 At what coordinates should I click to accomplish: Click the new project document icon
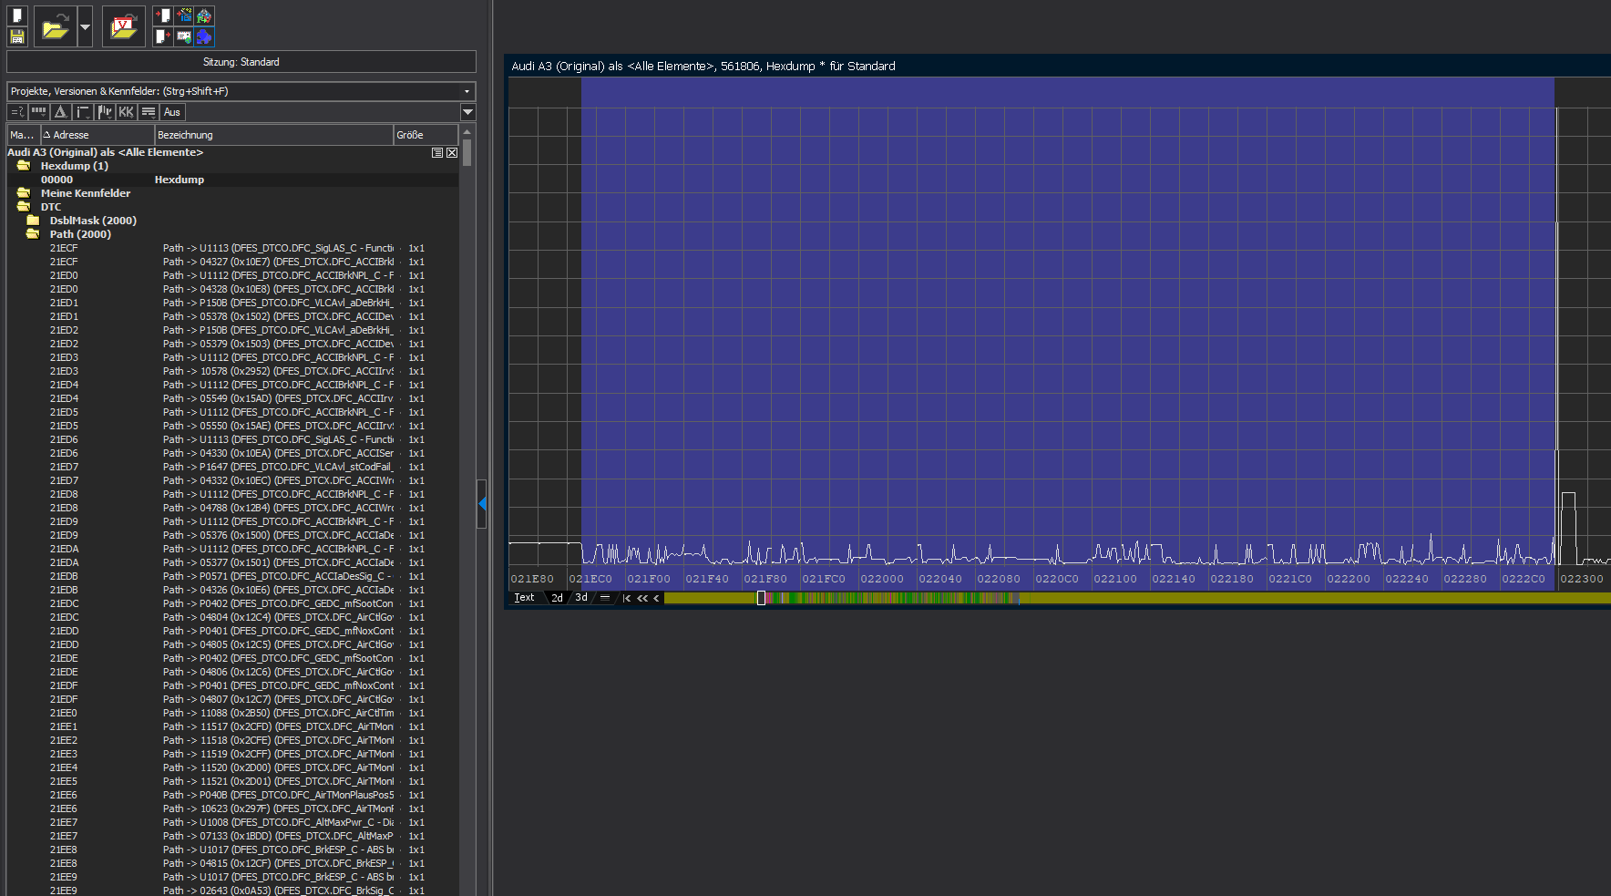click(x=17, y=15)
